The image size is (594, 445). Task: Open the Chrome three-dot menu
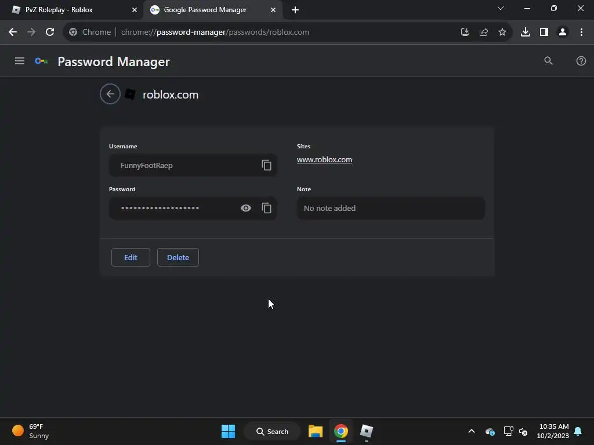pyautogui.click(x=581, y=32)
